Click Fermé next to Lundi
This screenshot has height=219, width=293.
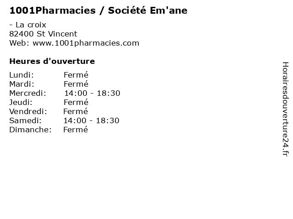point(76,75)
